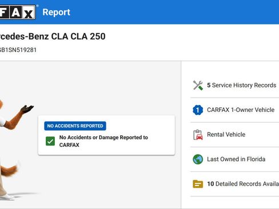The width and height of the screenshot is (279, 209).
Task: Click the Mercedes-Benz CLA 250 heading
Action: 53,37
